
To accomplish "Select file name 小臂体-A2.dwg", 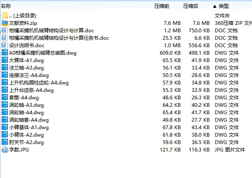I will (26, 135).
